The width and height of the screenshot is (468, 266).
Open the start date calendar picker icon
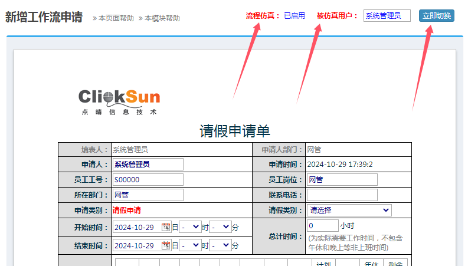point(166,228)
